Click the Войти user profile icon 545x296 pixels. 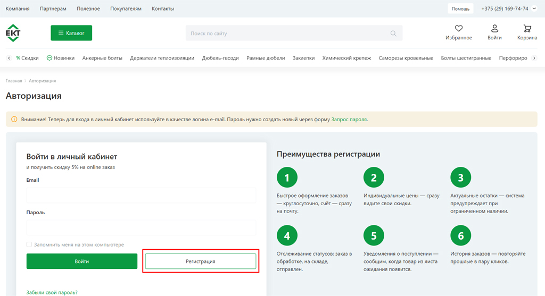coord(494,29)
